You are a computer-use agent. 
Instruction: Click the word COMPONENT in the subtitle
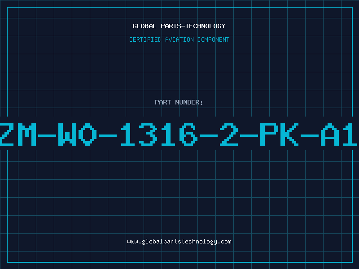(214, 39)
